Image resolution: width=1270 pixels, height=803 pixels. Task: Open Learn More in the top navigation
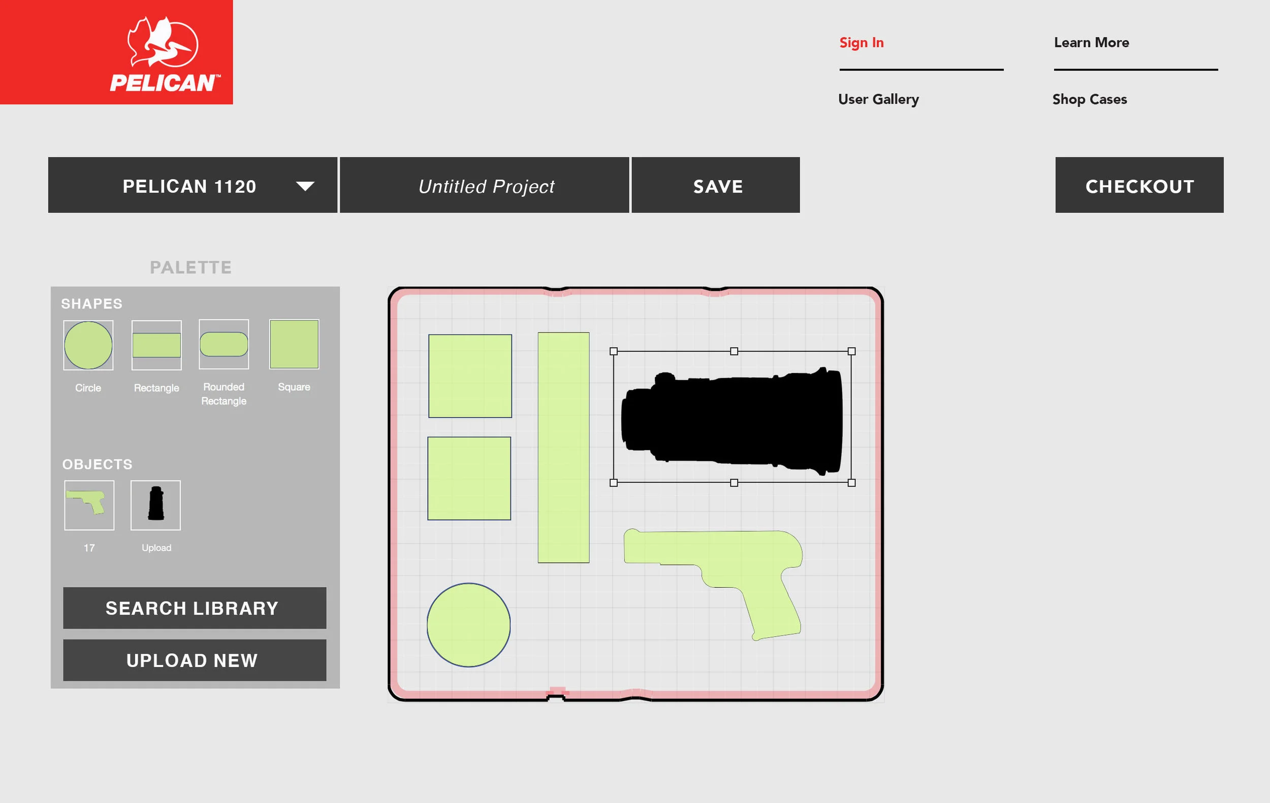tap(1091, 43)
